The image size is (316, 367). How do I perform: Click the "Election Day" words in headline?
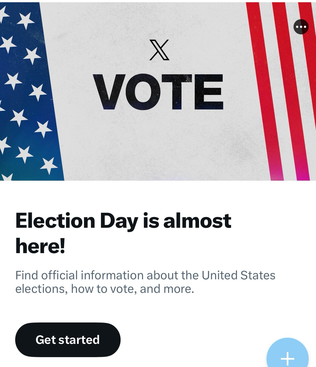click(77, 221)
